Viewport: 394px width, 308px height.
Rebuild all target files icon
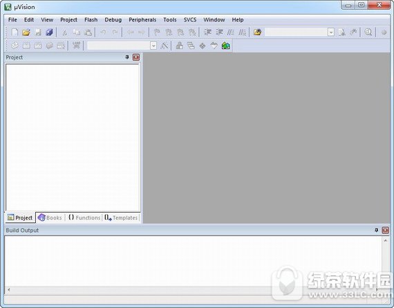pos(38,46)
